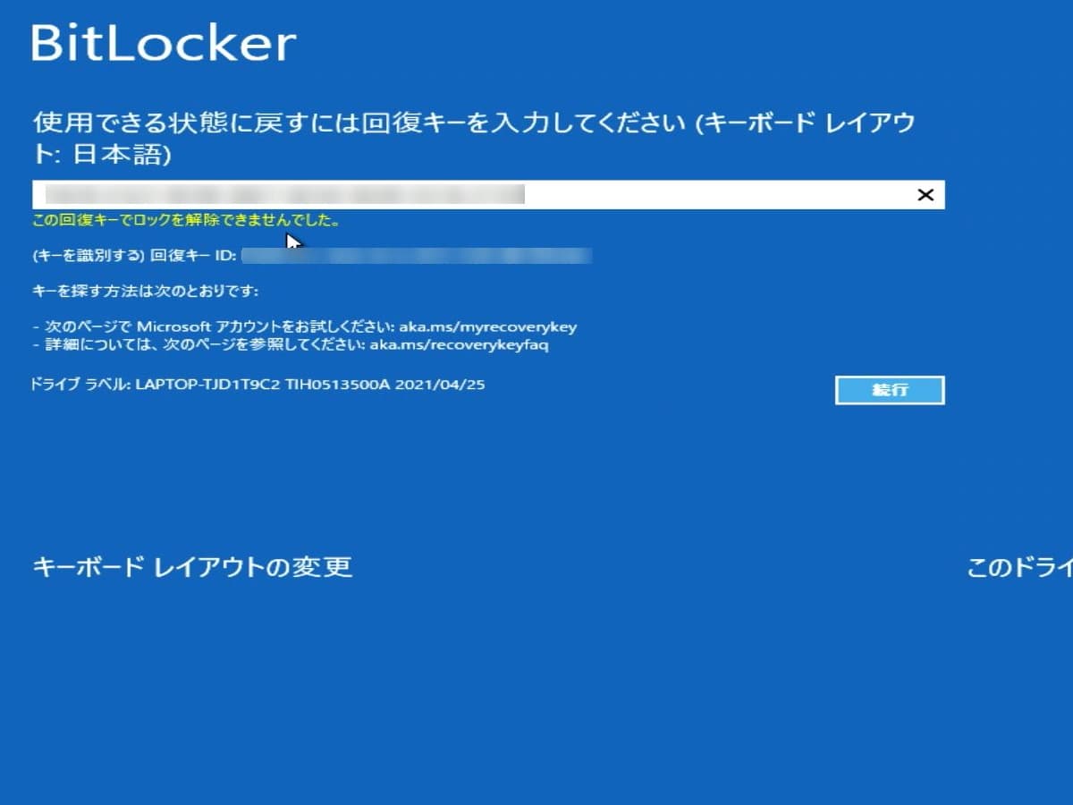Click the recovery key prompt heading
The image size is (1073, 805).
click(474, 139)
